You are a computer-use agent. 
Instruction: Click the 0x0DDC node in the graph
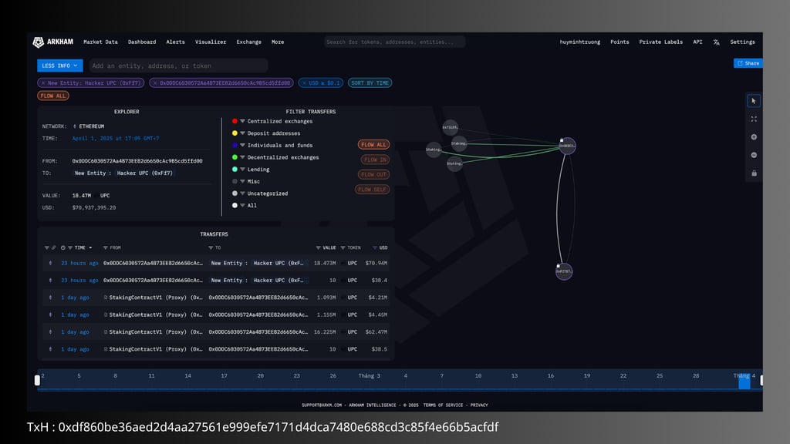[567, 146]
